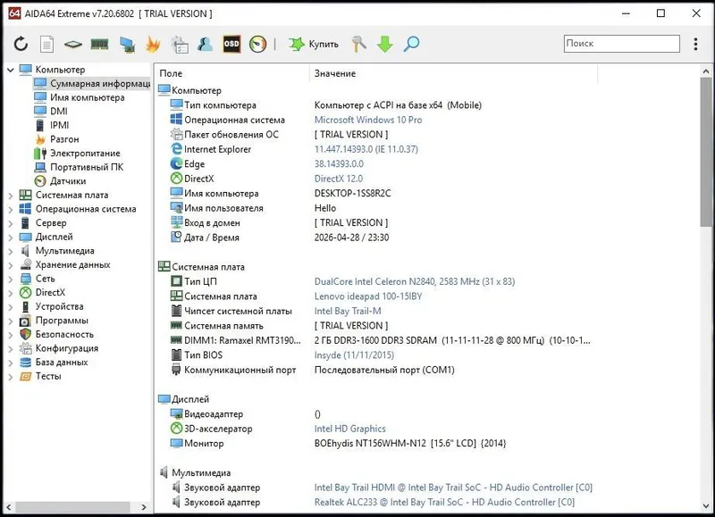Open Электропитание in the tree
The width and height of the screenshot is (715, 517).
85,153
